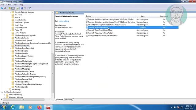Viewport: 196px width, 110px height.
Task: Click the tree pane vertical scrollbar
Action: point(52,73)
